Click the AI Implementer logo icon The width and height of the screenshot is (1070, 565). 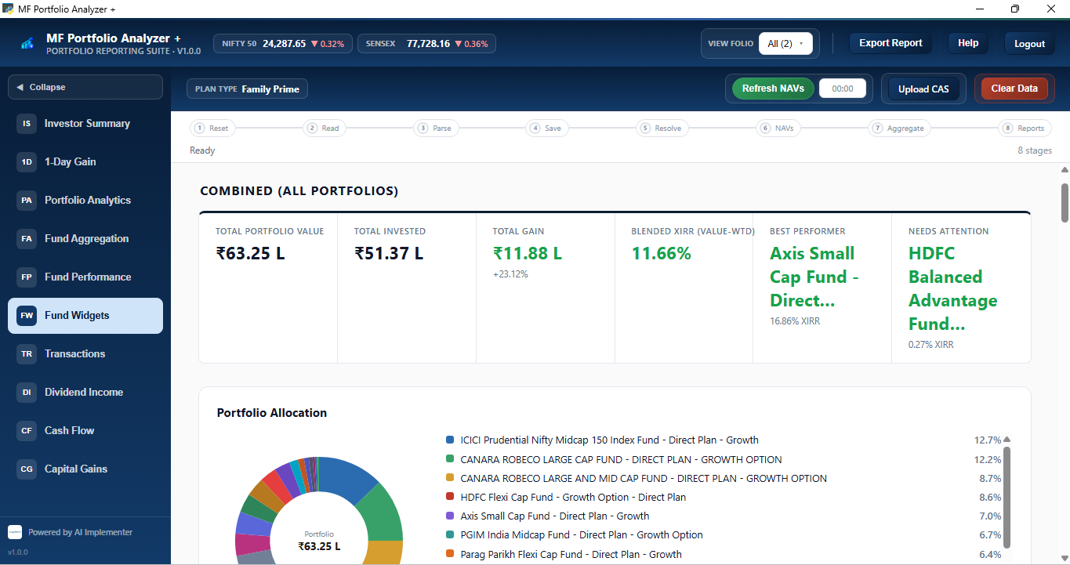click(15, 532)
